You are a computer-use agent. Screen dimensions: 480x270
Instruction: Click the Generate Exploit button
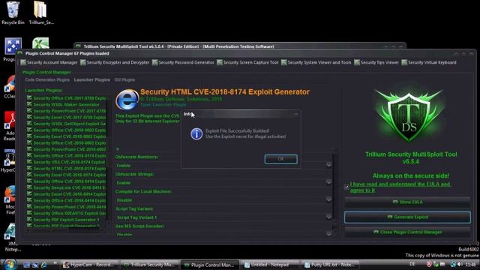[407, 217]
